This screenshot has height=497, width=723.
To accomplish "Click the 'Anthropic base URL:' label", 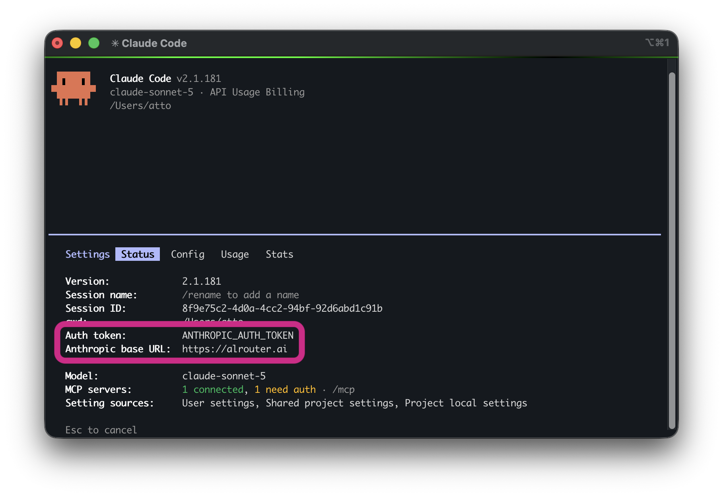I will [118, 349].
